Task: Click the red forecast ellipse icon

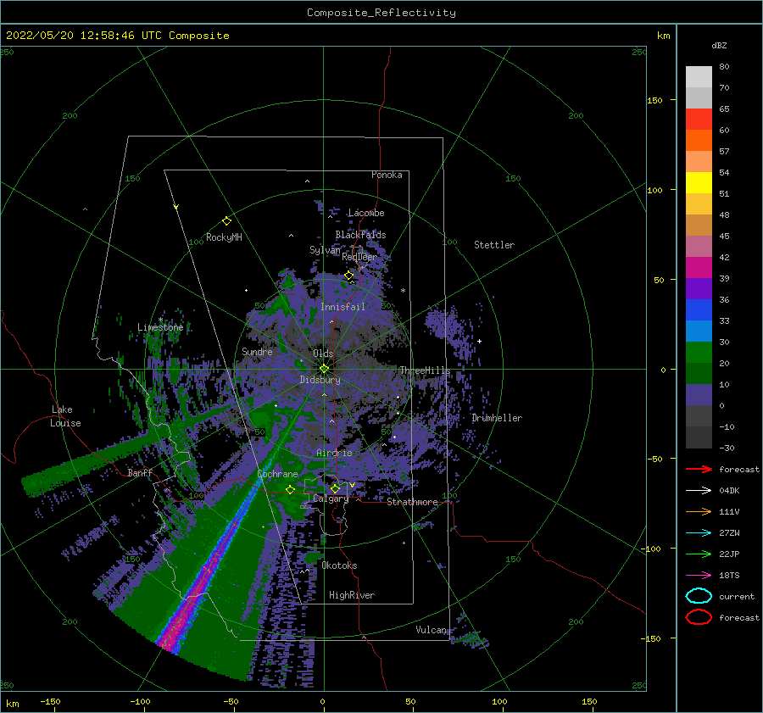Action: point(699,617)
